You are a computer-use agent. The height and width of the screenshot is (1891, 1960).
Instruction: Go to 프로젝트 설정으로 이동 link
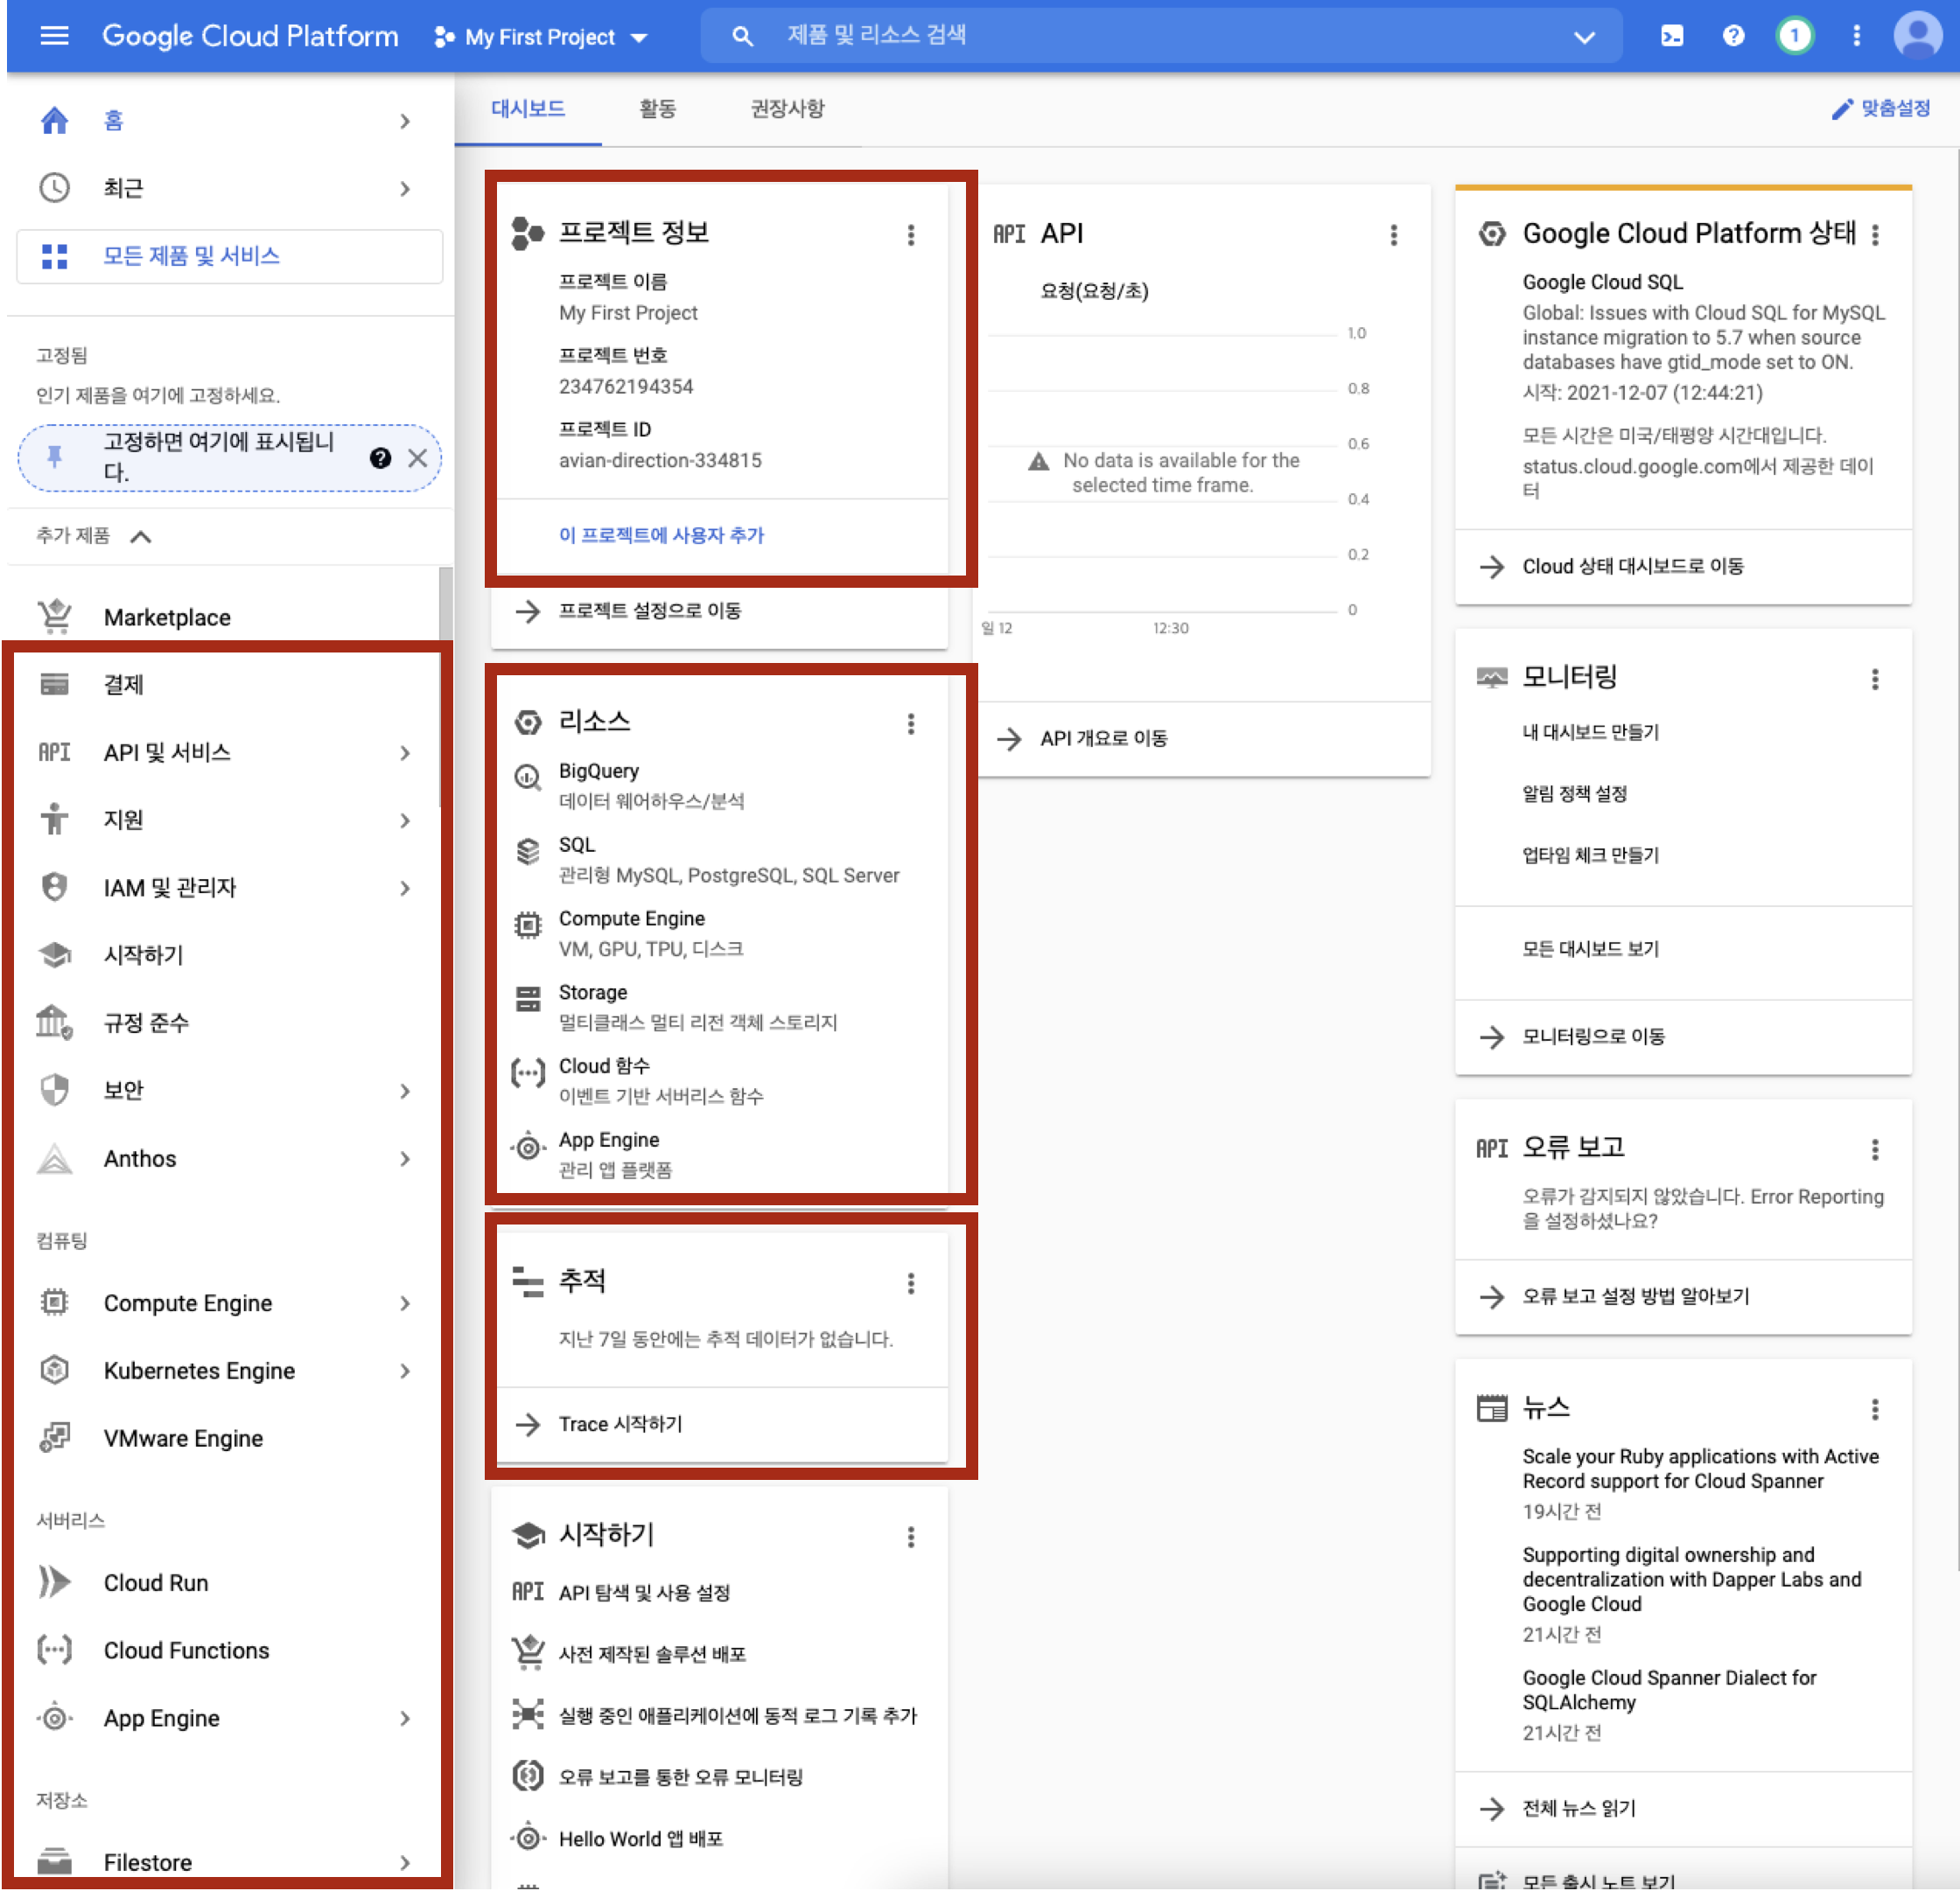[x=649, y=610]
